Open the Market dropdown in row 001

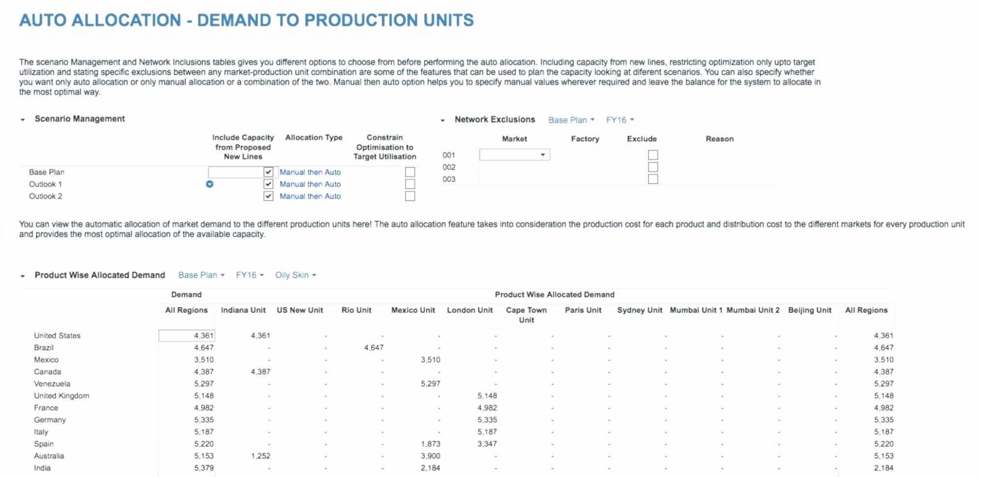[514, 155]
